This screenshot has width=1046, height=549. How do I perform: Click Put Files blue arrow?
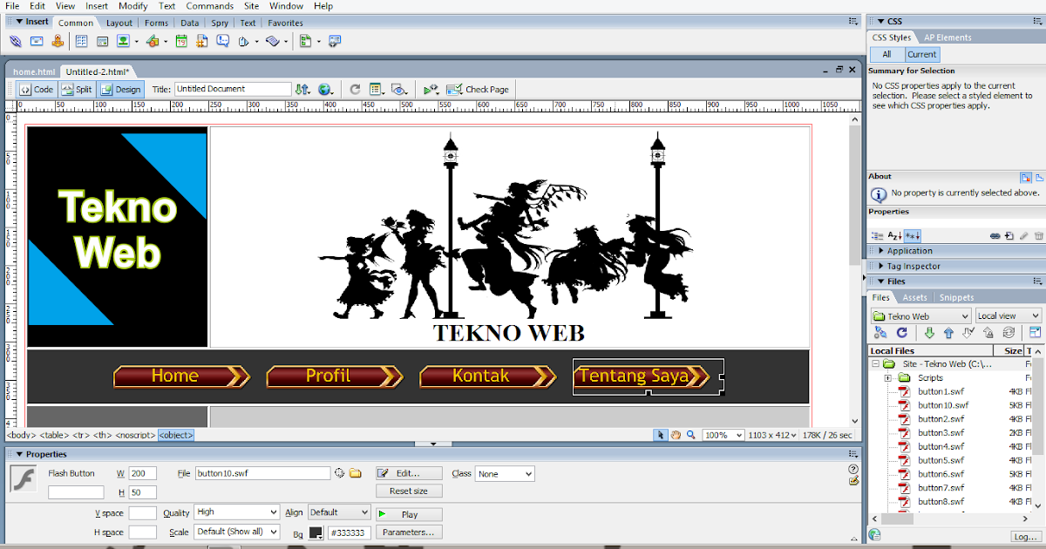tap(948, 332)
